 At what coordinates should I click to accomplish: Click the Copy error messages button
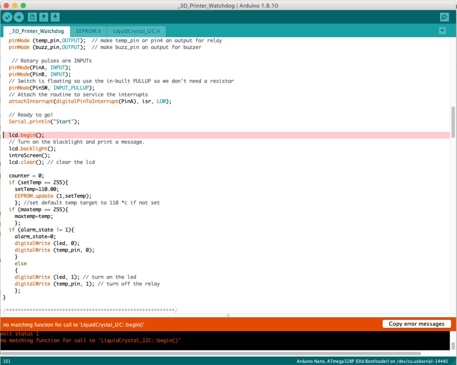pos(416,324)
